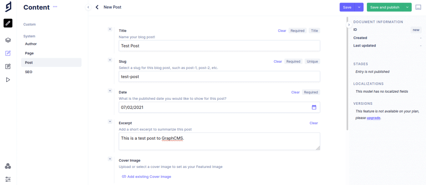The height and width of the screenshot is (185, 426).
Task: Open the Save and publish dropdown arrow
Action: [407, 7]
